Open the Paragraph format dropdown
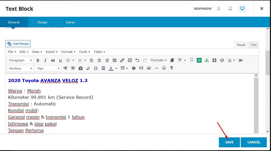Image resolution: width=271 pixels, height=151 pixels. (x=20, y=60)
